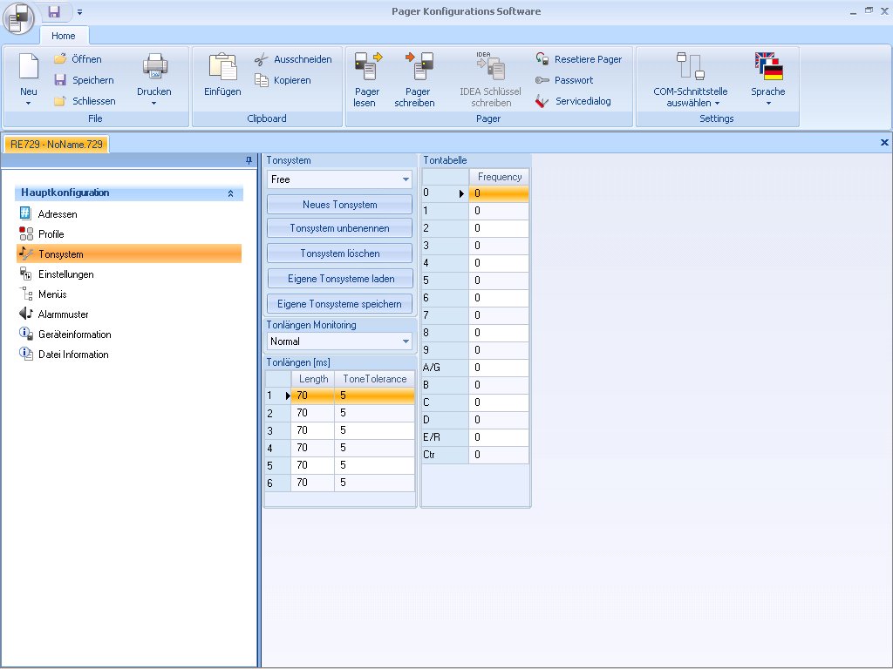Toggle the sidebar pin icon
Screen dimensions: 893x669
coord(249,160)
